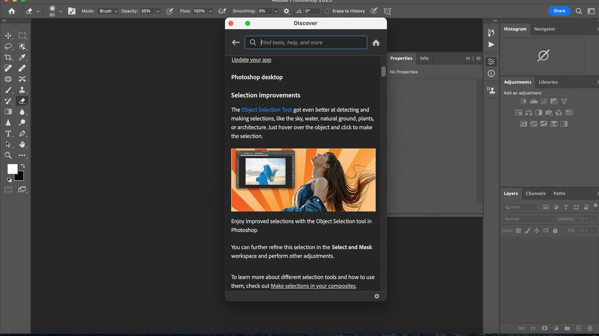This screenshot has width=599, height=336.
Task: Select the Path Selection tool
Action: pos(8,144)
